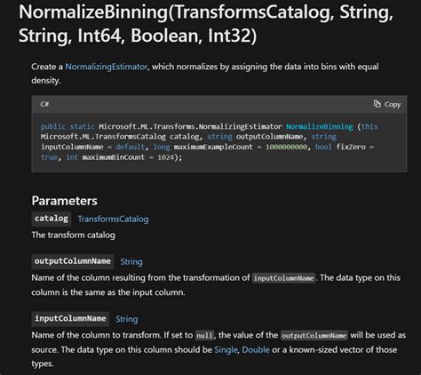Click NormalizeBinning method name in code
Viewport: 421px width, 375px height.
point(320,126)
